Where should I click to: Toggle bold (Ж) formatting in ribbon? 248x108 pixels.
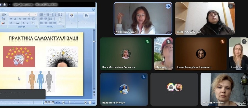coord(11,19)
